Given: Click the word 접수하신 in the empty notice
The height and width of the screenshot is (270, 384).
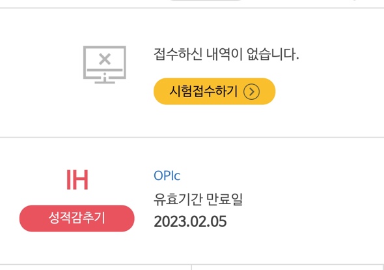Looking at the screenshot, I should point(178,54).
